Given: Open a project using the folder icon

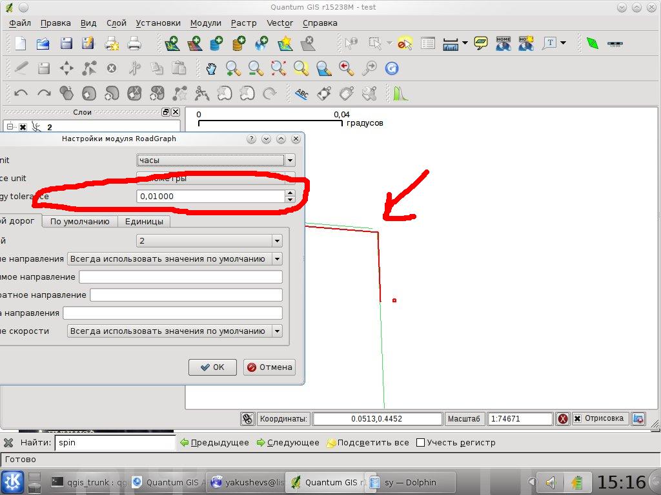Looking at the screenshot, I should tap(43, 43).
